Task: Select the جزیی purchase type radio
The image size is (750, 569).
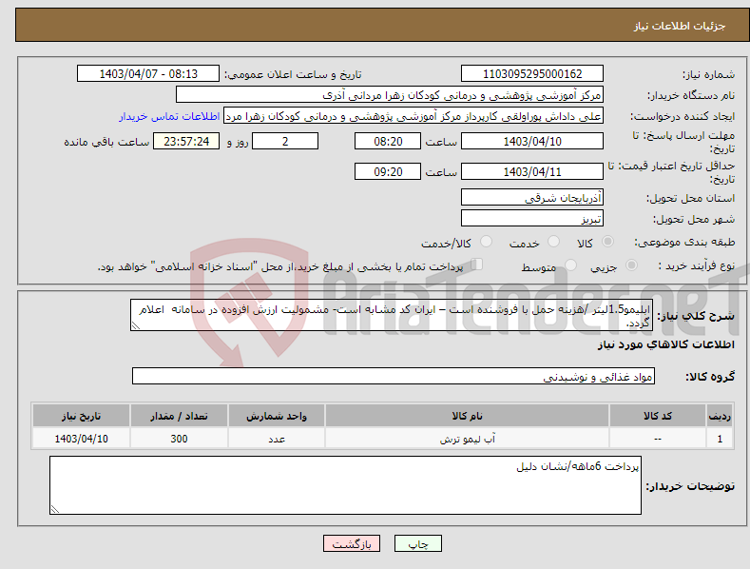Action: click(631, 265)
